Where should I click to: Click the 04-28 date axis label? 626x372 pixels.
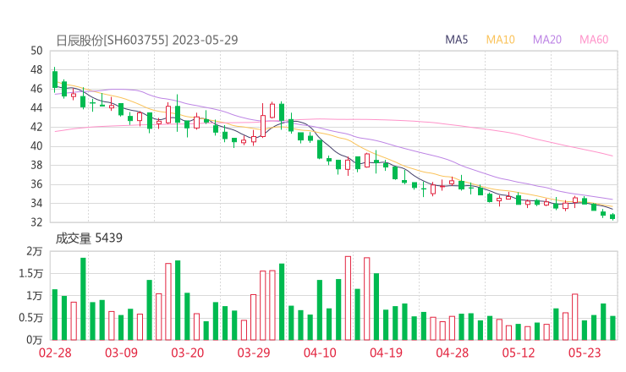pos(453,353)
